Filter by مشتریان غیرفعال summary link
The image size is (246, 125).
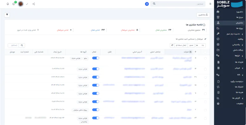tap(128, 30)
